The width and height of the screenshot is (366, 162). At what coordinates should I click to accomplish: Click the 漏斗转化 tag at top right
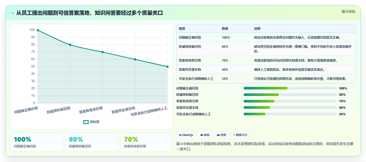[348, 11]
